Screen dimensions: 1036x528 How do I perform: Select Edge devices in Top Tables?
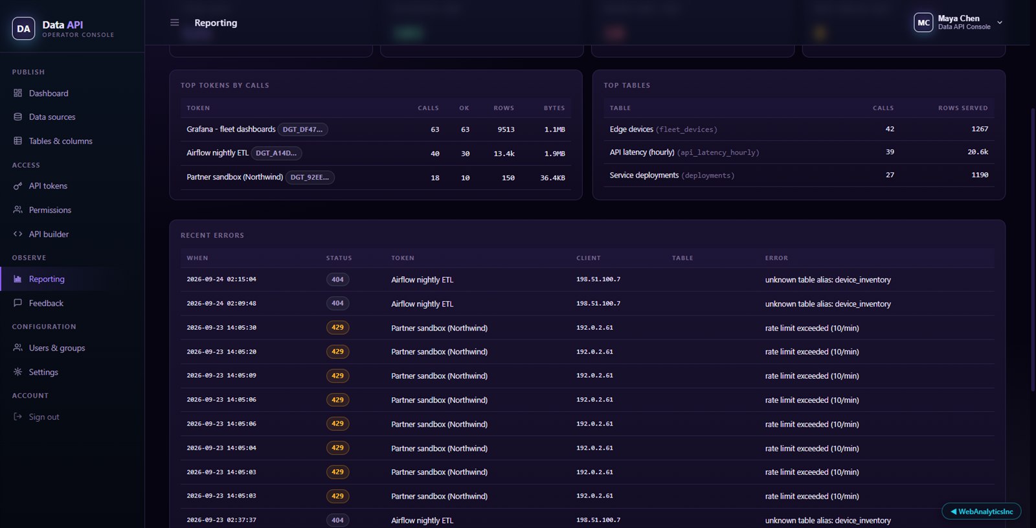[x=799, y=129]
